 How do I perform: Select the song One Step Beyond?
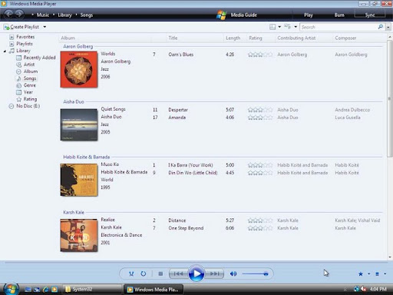tap(186, 228)
